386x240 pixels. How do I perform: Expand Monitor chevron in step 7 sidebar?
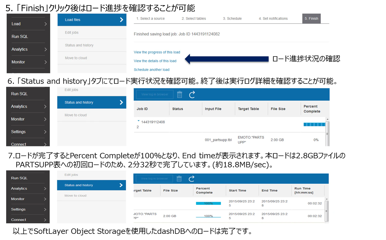pos(45,199)
